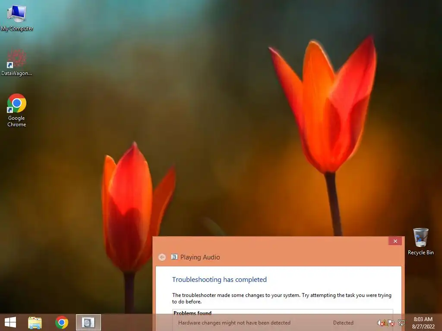
Task: Select the Google Chrome desktop shortcut
Action: 17,110
